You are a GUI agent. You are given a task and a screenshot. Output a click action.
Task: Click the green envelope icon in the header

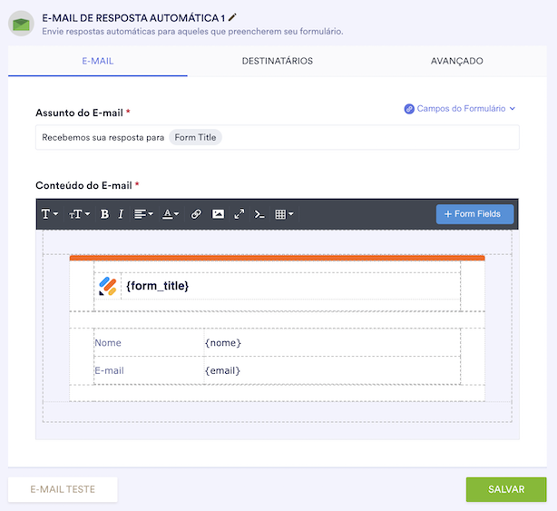click(x=21, y=23)
